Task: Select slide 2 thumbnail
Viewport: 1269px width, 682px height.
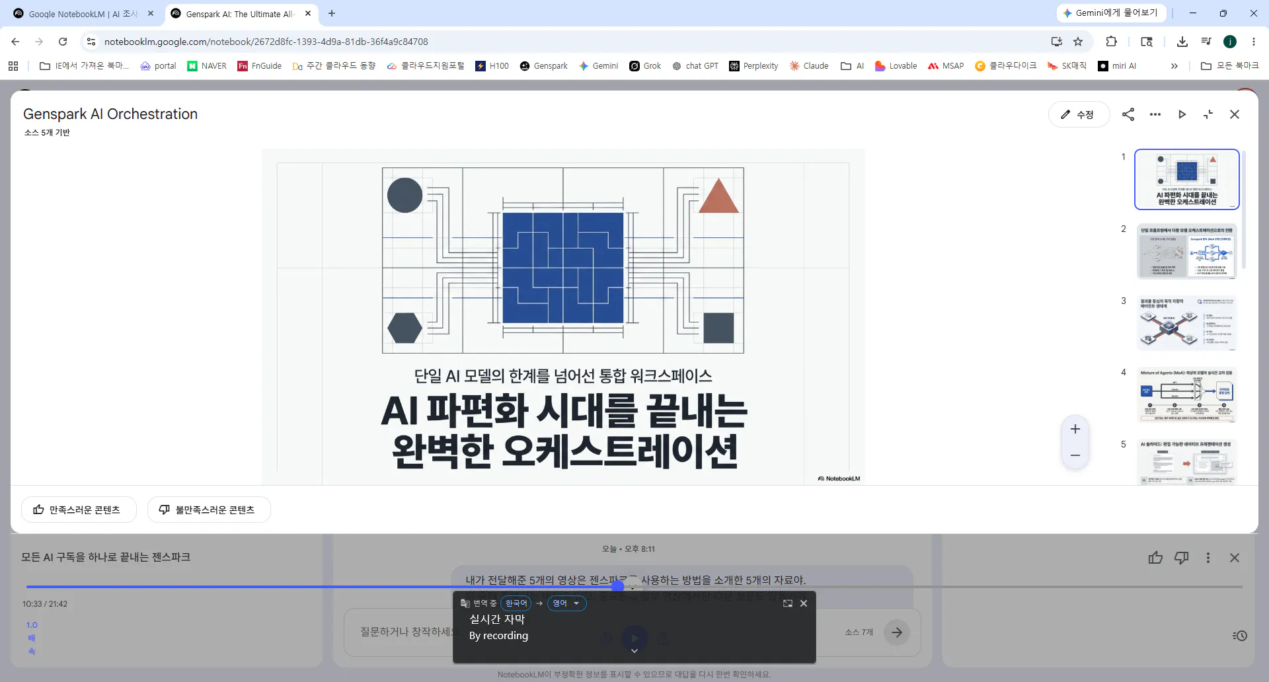Action: (x=1187, y=251)
